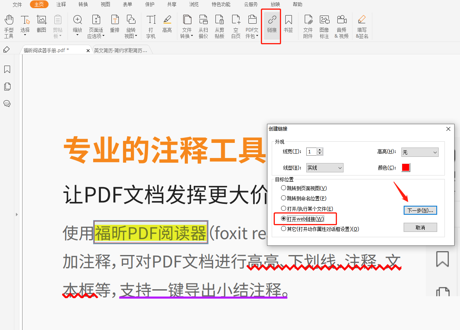460x330 pixels.
Task: Open the Pages panel in left sidebar
Action: coord(7,87)
